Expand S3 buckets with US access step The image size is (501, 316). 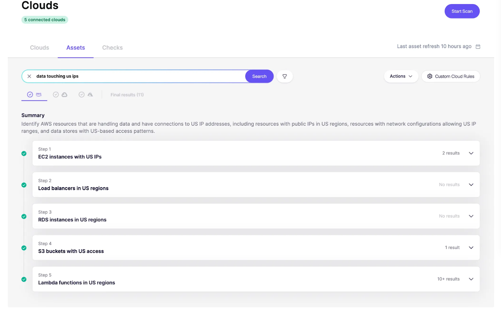click(471, 248)
